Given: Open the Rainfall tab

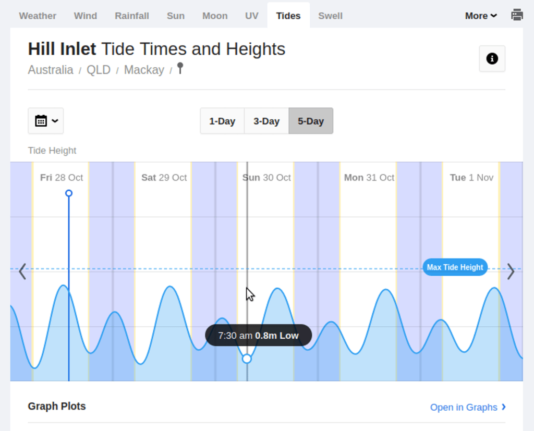Looking at the screenshot, I should (x=132, y=16).
